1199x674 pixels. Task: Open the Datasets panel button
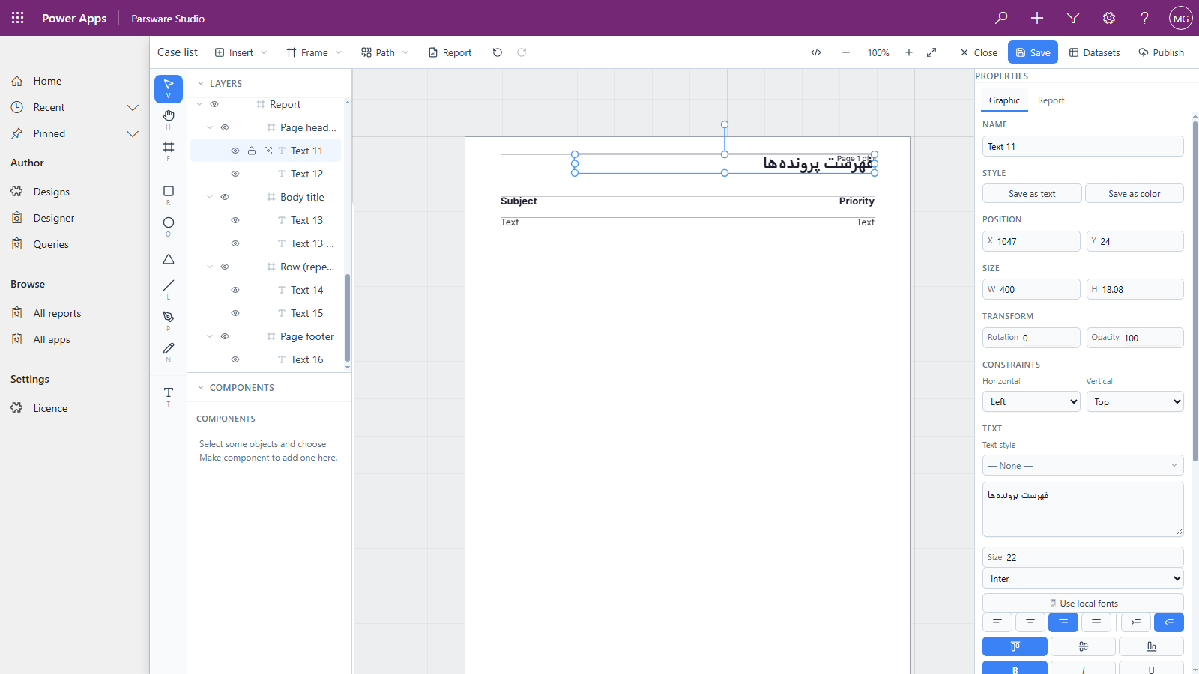[1094, 52]
